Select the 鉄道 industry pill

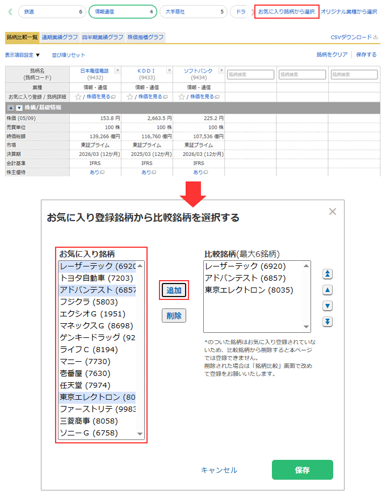click(x=52, y=12)
